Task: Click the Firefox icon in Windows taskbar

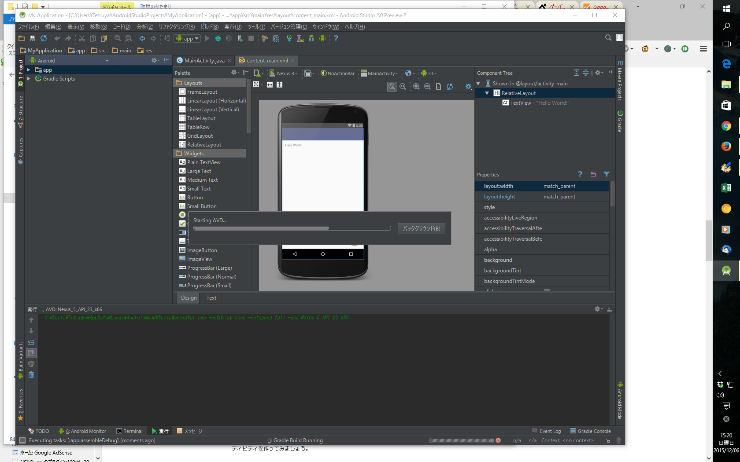Action: coord(726,147)
